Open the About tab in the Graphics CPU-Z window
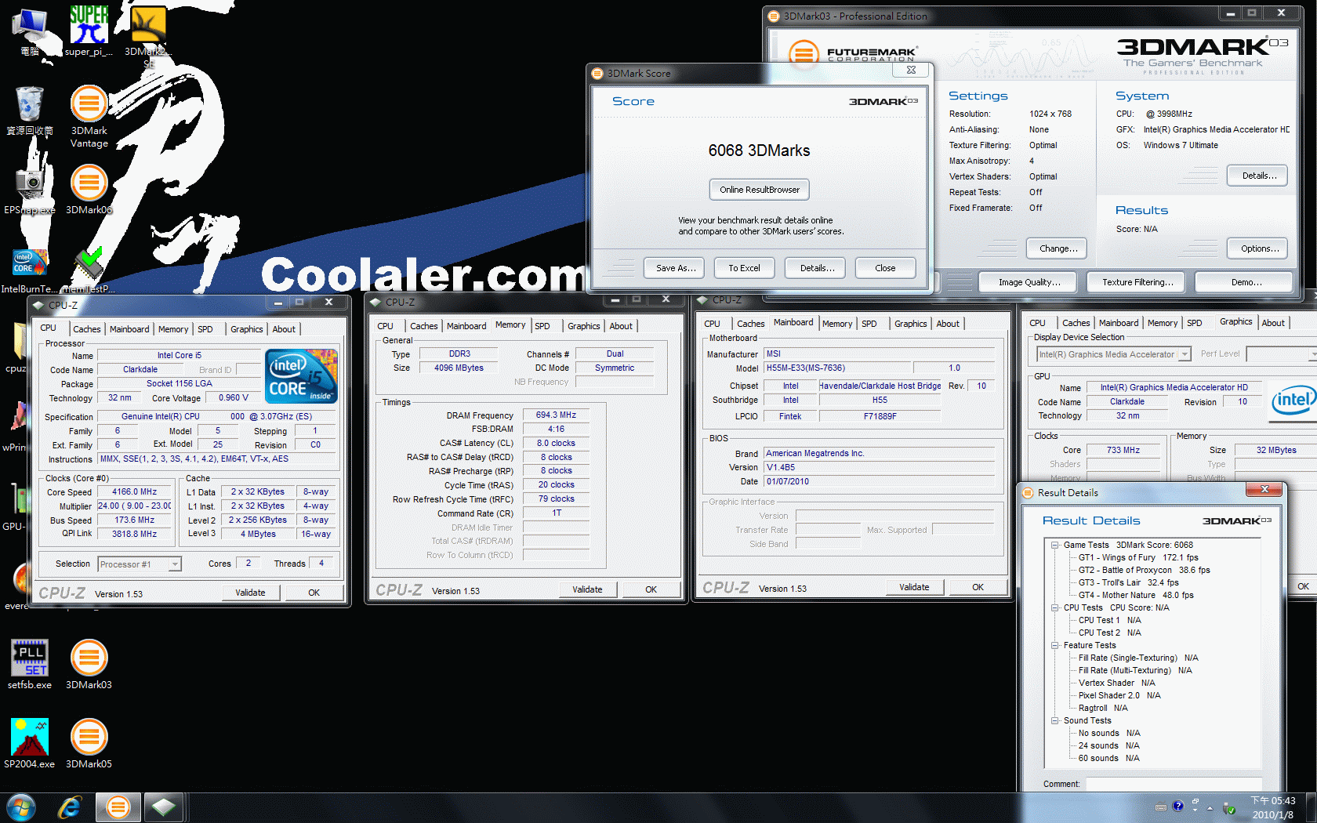 pos(1273,323)
